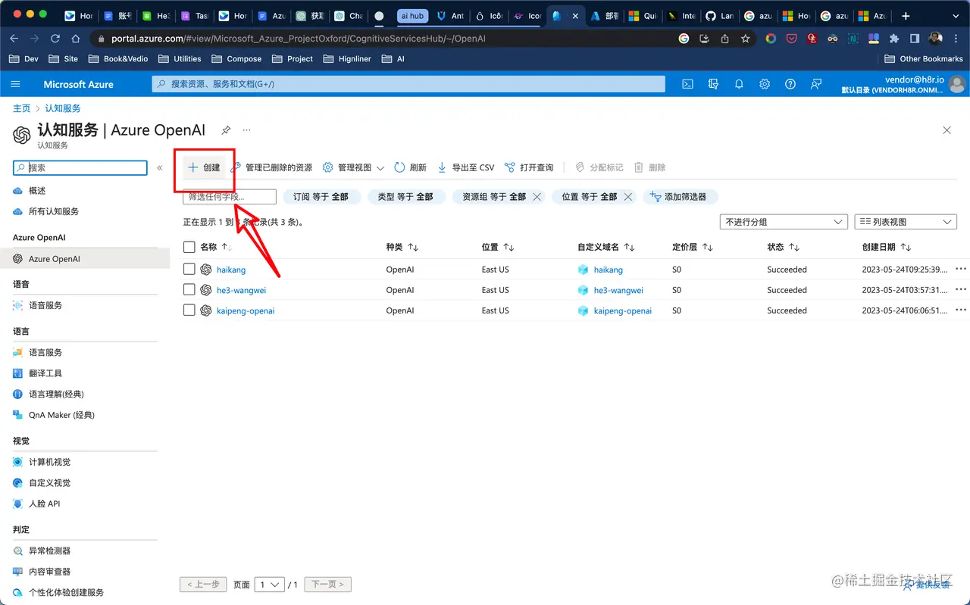Check the he3-wangwei row checkbox
Viewport: 970px width, 605px height.
pyautogui.click(x=189, y=289)
